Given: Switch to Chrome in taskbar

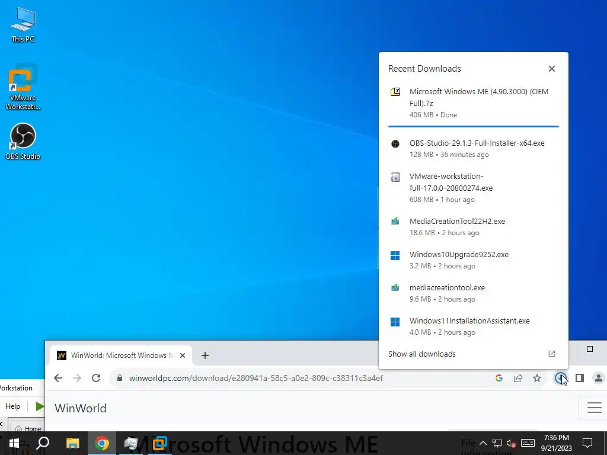Looking at the screenshot, I should click(x=102, y=443).
